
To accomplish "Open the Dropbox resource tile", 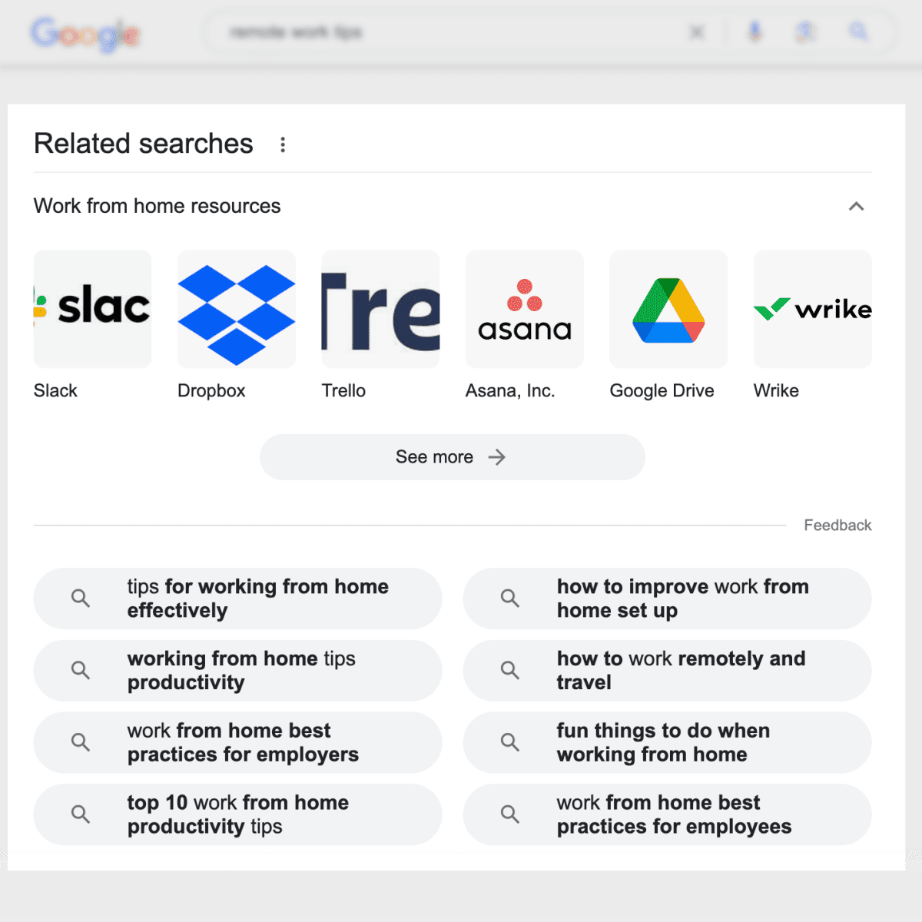I will point(236,309).
